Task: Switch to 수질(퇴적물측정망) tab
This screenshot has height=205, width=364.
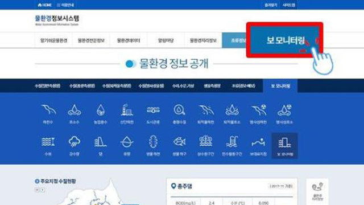Action: pos(117,86)
